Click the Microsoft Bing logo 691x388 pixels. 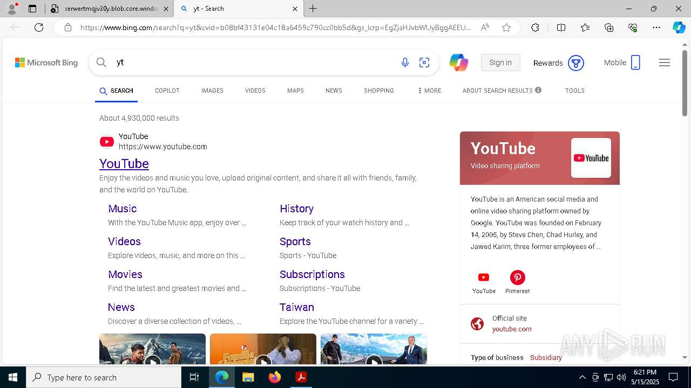[x=46, y=63]
